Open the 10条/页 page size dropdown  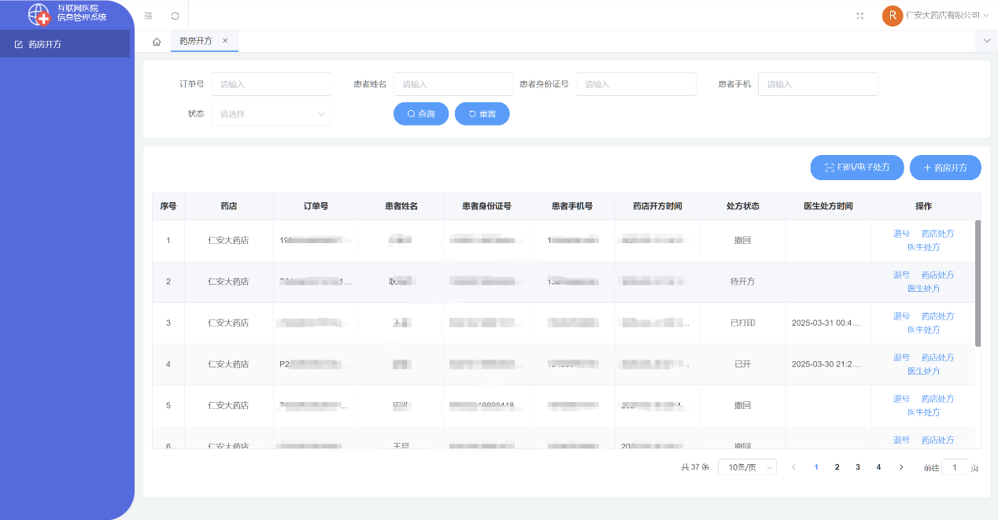click(747, 467)
